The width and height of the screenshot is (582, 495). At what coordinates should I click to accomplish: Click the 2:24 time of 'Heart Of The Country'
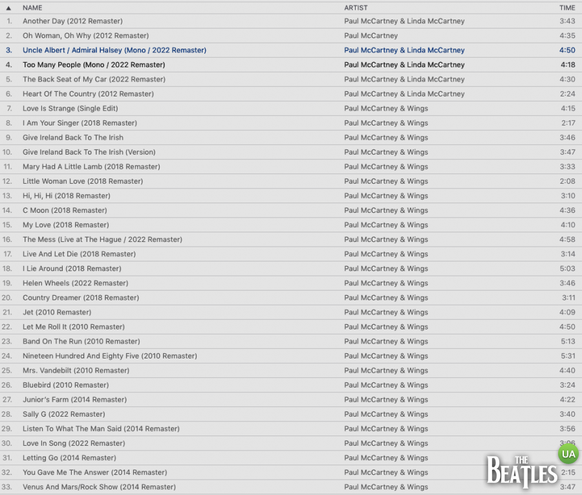(568, 94)
